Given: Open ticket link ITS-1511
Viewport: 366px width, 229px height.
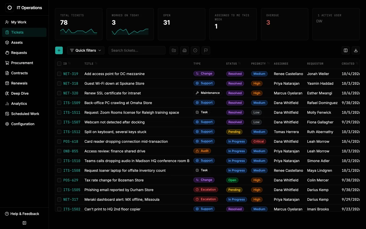Looking at the screenshot, I should pos(72,112).
